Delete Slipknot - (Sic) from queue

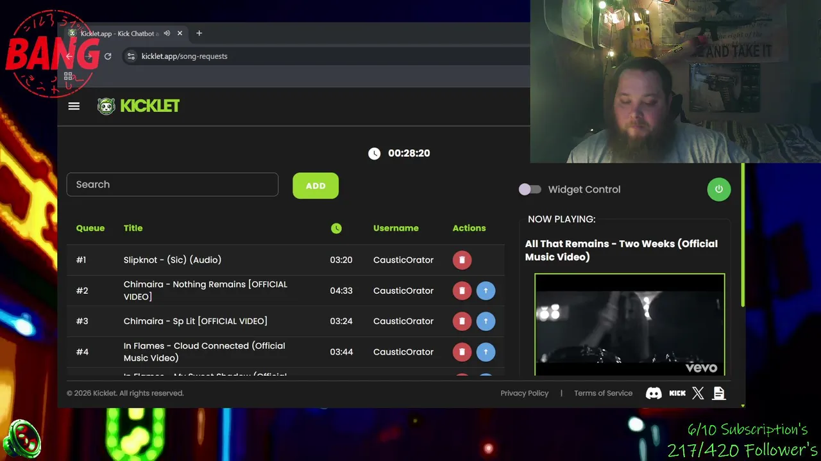[462, 260]
